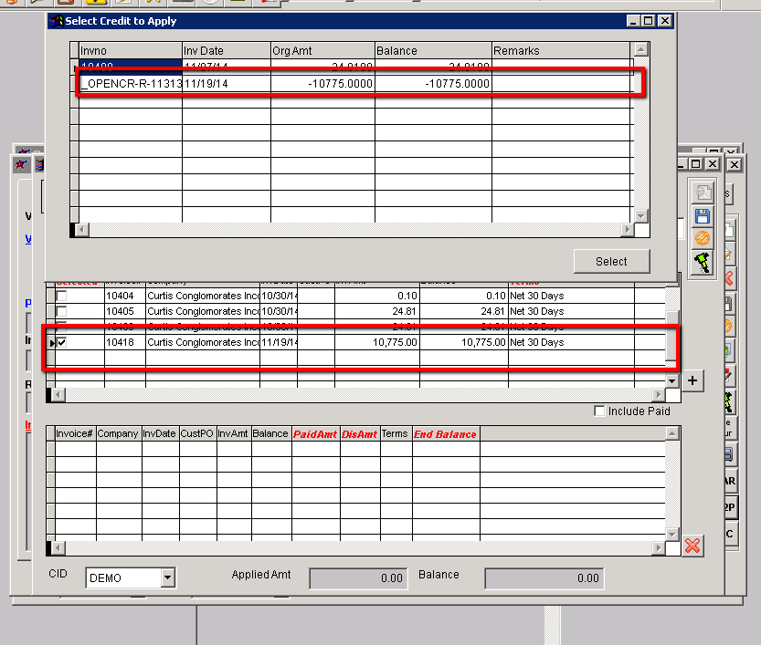Click the orange cancel circle icon
Screen dimensions: 761x645
(x=703, y=238)
